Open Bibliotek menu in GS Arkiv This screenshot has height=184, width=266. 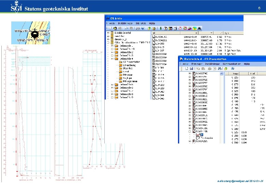141,24
